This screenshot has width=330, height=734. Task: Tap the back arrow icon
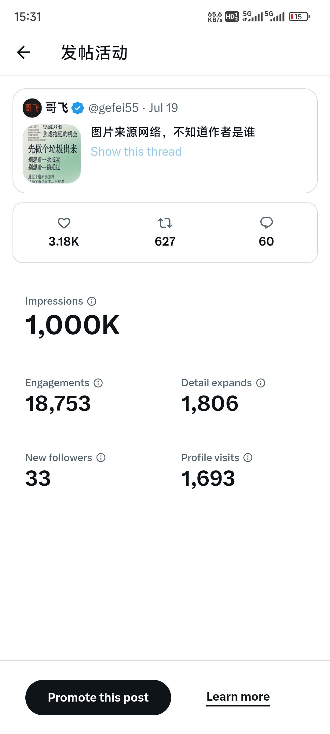24,52
